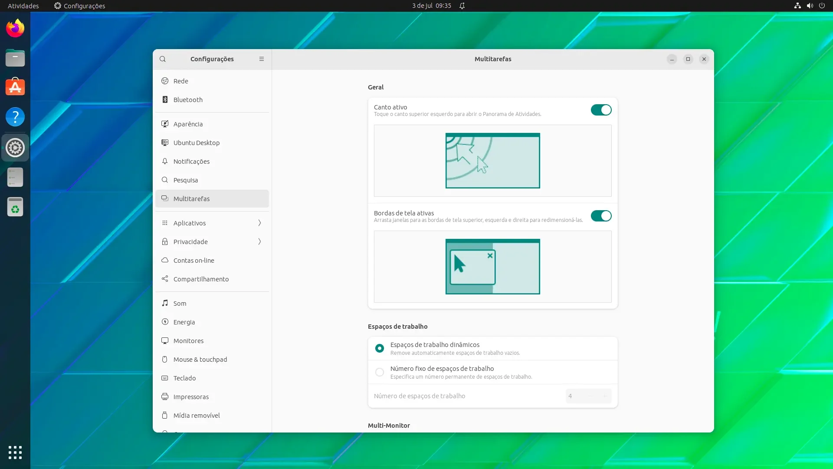Viewport: 833px width, 469px height.
Task: Click the Mídia removível icon
Action: click(165, 415)
